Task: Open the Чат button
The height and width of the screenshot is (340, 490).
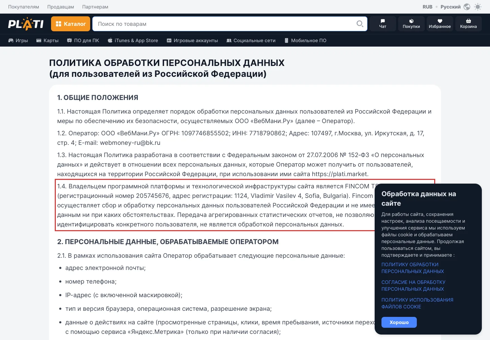Action: coord(383,24)
